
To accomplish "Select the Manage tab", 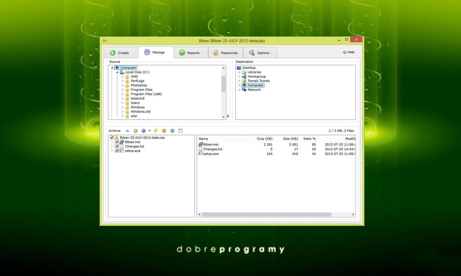I will point(156,52).
